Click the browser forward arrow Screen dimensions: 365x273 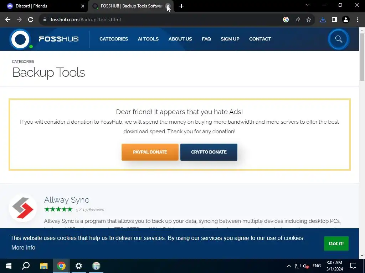coord(19,20)
